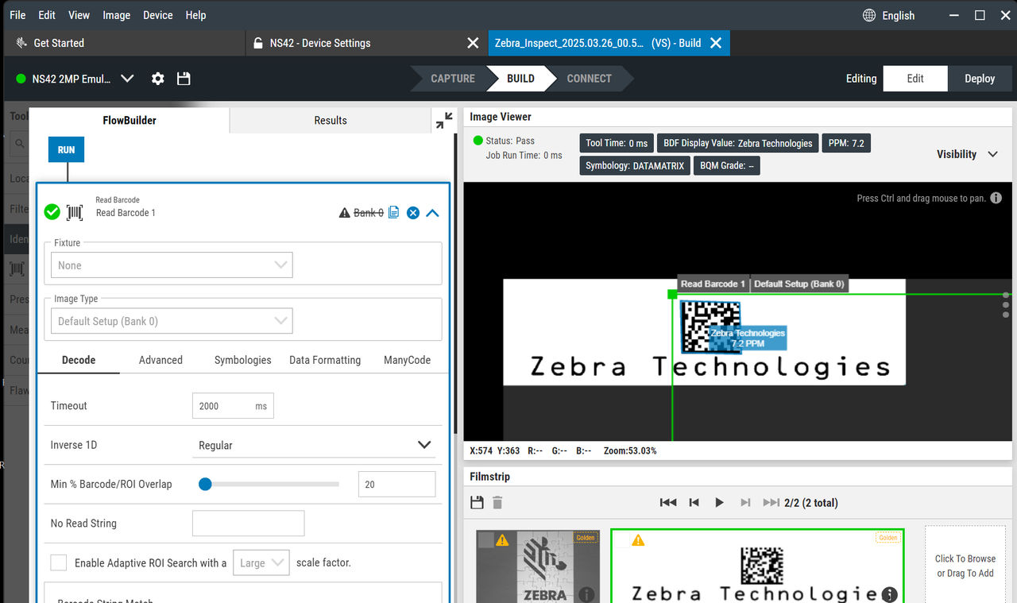Viewport: 1017px width, 603px height.
Task: Collapse Read Barcode 1 with chevron
Action: 432,213
